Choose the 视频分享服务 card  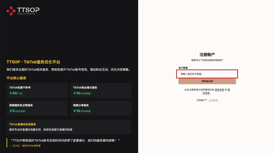point(101,108)
